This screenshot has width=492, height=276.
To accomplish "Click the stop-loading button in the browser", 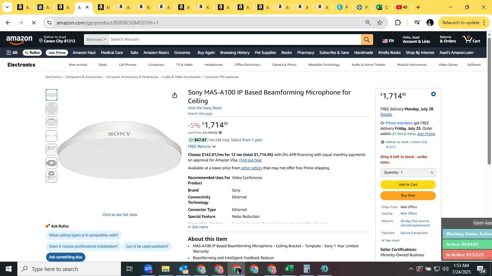I will click(33, 23).
